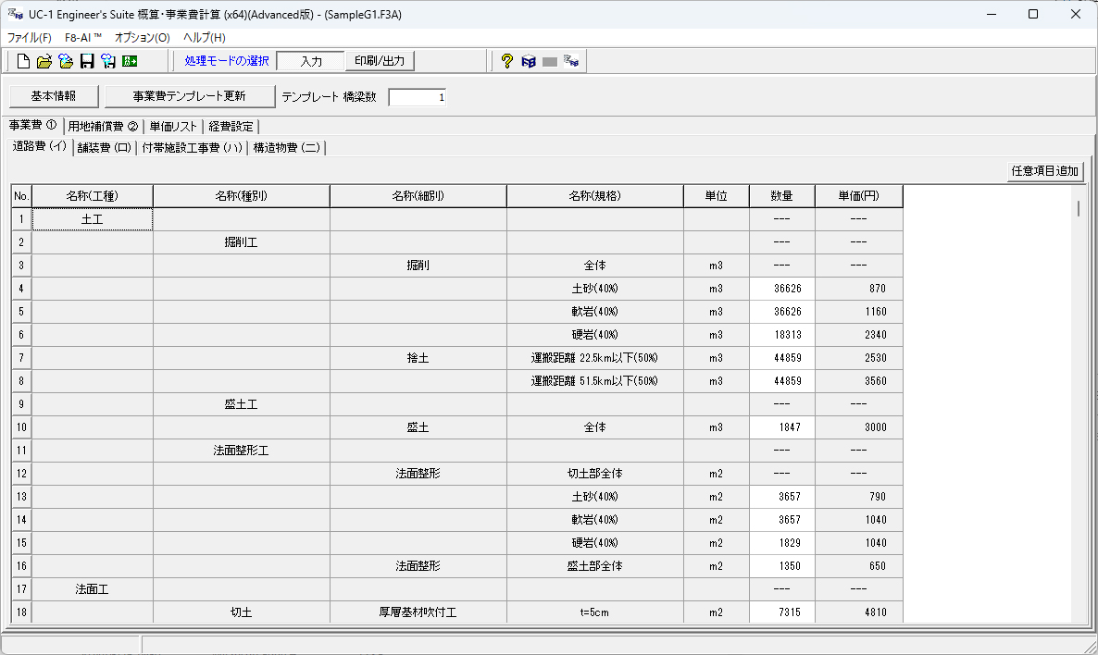Click the Save floppy disk icon

[x=86, y=61]
